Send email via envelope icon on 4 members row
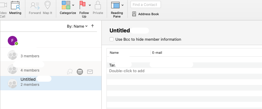The width and height of the screenshot is (262, 109). pos(90,72)
